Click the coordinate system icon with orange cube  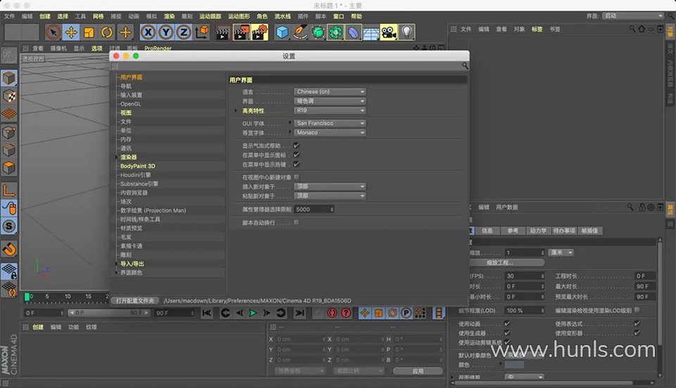point(202,32)
